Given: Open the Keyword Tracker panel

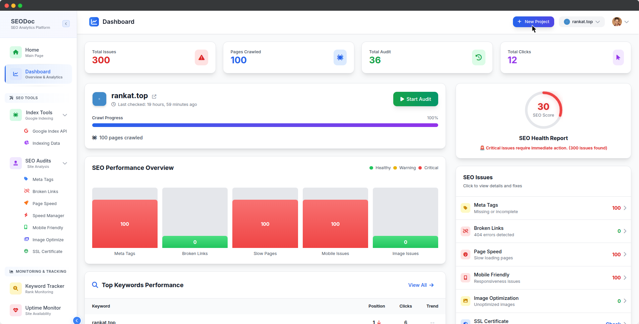Looking at the screenshot, I should point(45,288).
